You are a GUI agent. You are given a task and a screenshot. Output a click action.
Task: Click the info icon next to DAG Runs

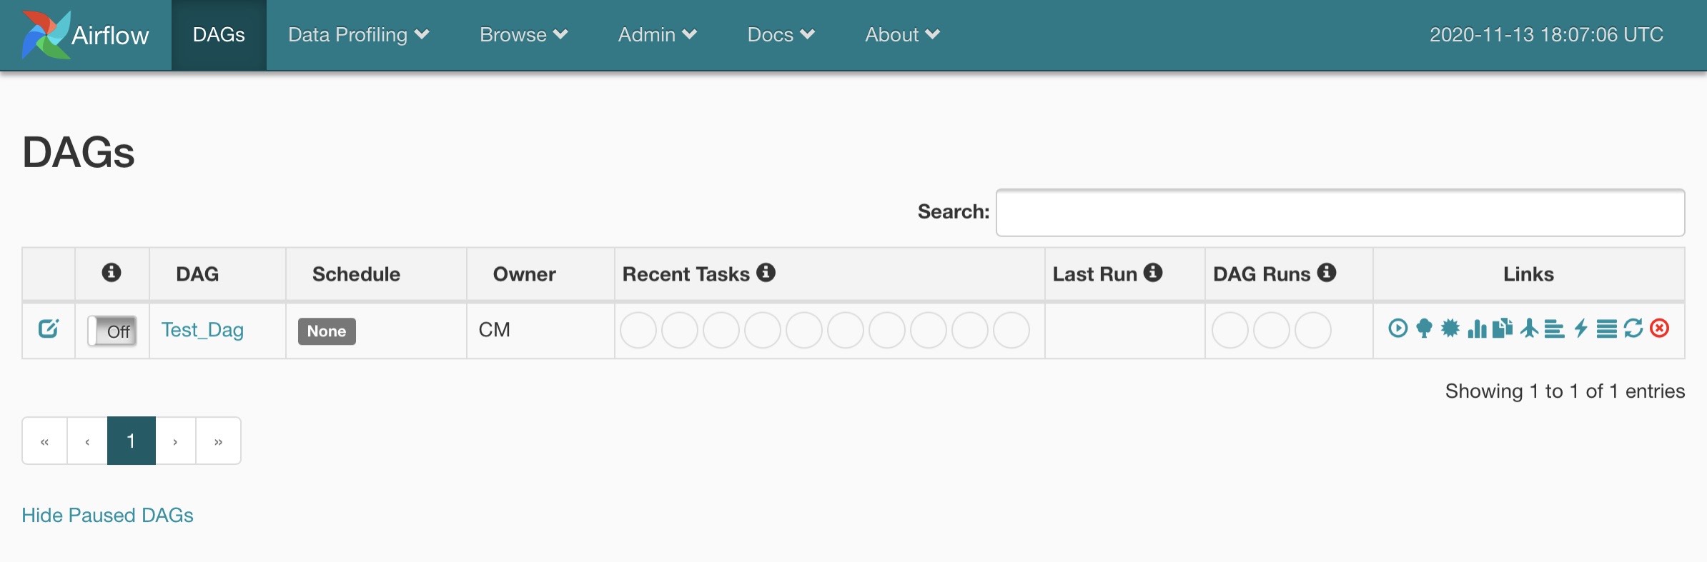1327,272
